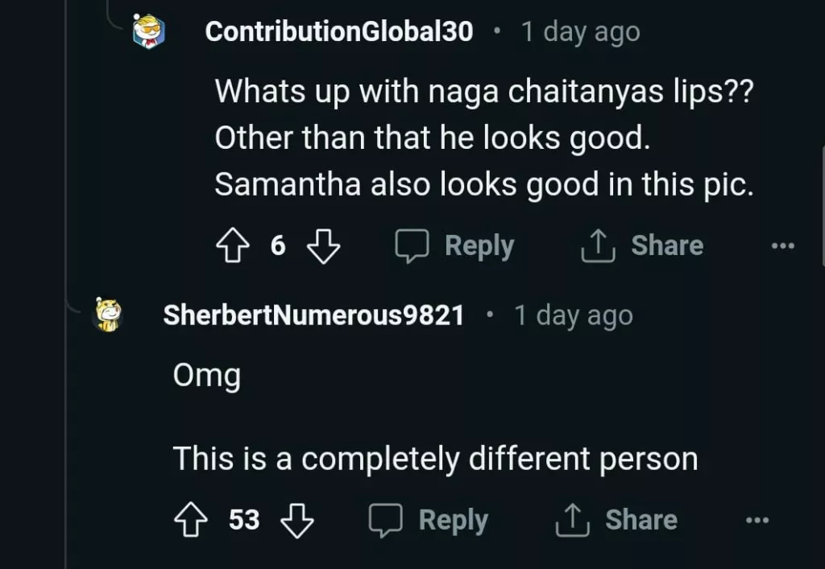Viewport: 825px width, 569px height.
Task: Upvote ContributionGlobal30's comment
Action: 233,245
